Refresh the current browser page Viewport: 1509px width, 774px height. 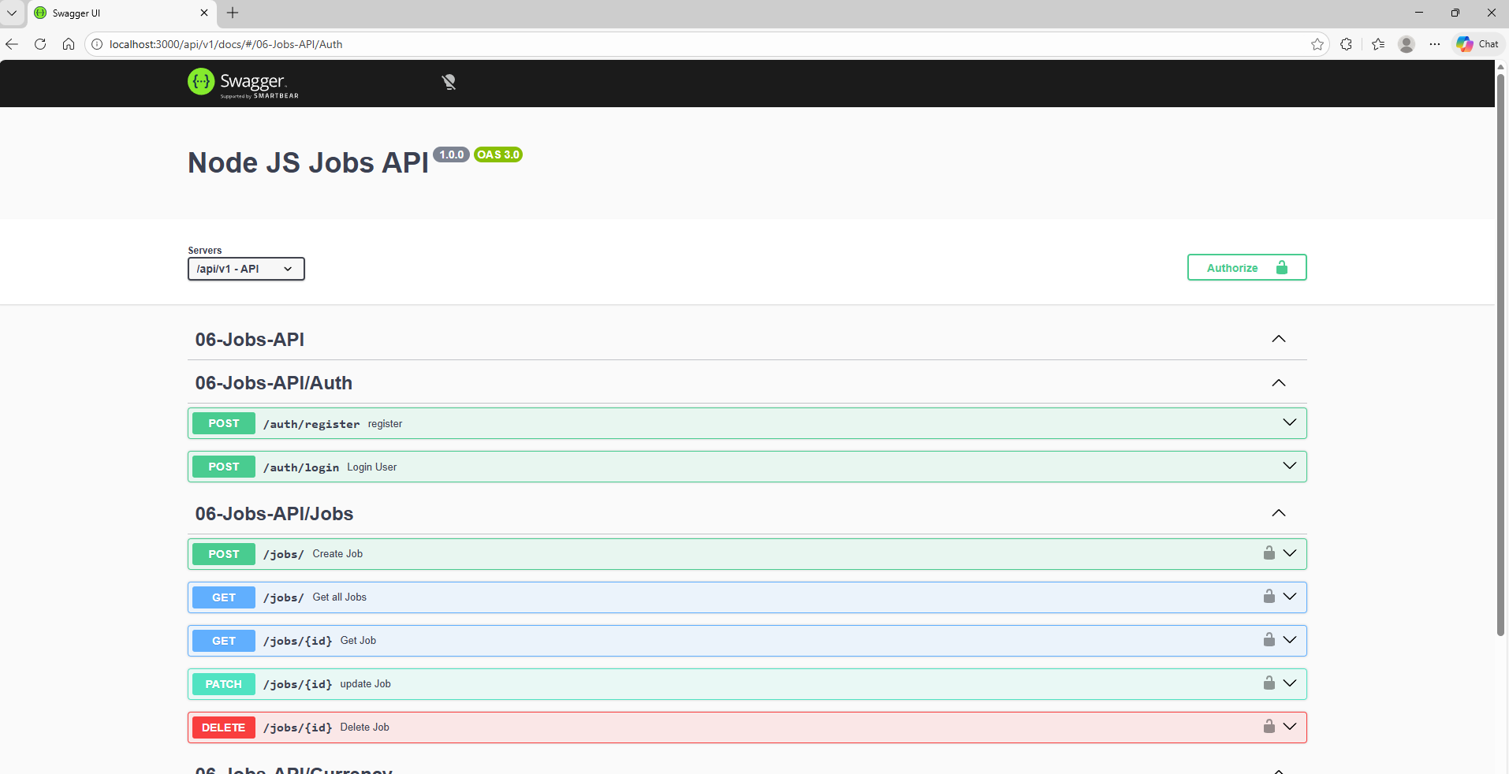coord(40,44)
